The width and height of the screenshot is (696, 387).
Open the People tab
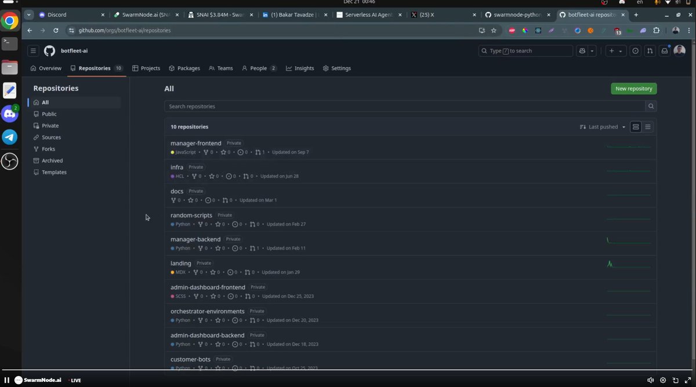pos(259,68)
